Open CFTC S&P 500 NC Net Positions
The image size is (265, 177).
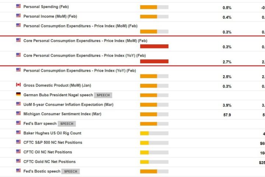[53, 143]
